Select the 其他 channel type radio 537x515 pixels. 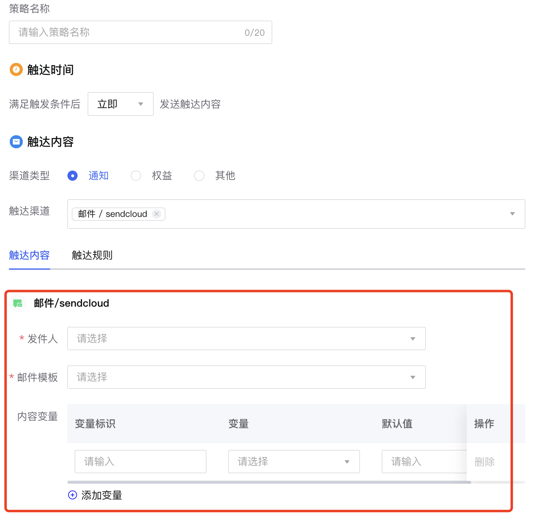(x=199, y=175)
